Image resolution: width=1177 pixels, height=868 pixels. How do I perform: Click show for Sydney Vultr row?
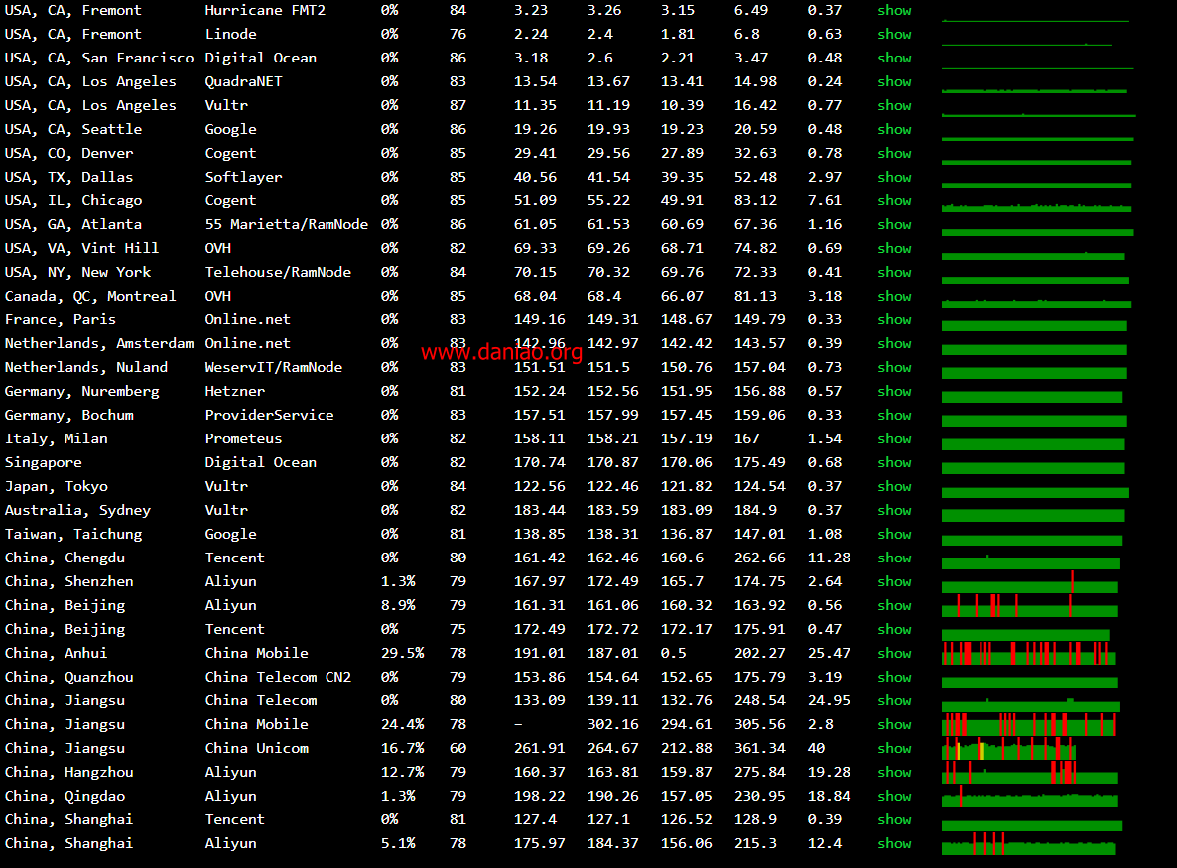(894, 511)
